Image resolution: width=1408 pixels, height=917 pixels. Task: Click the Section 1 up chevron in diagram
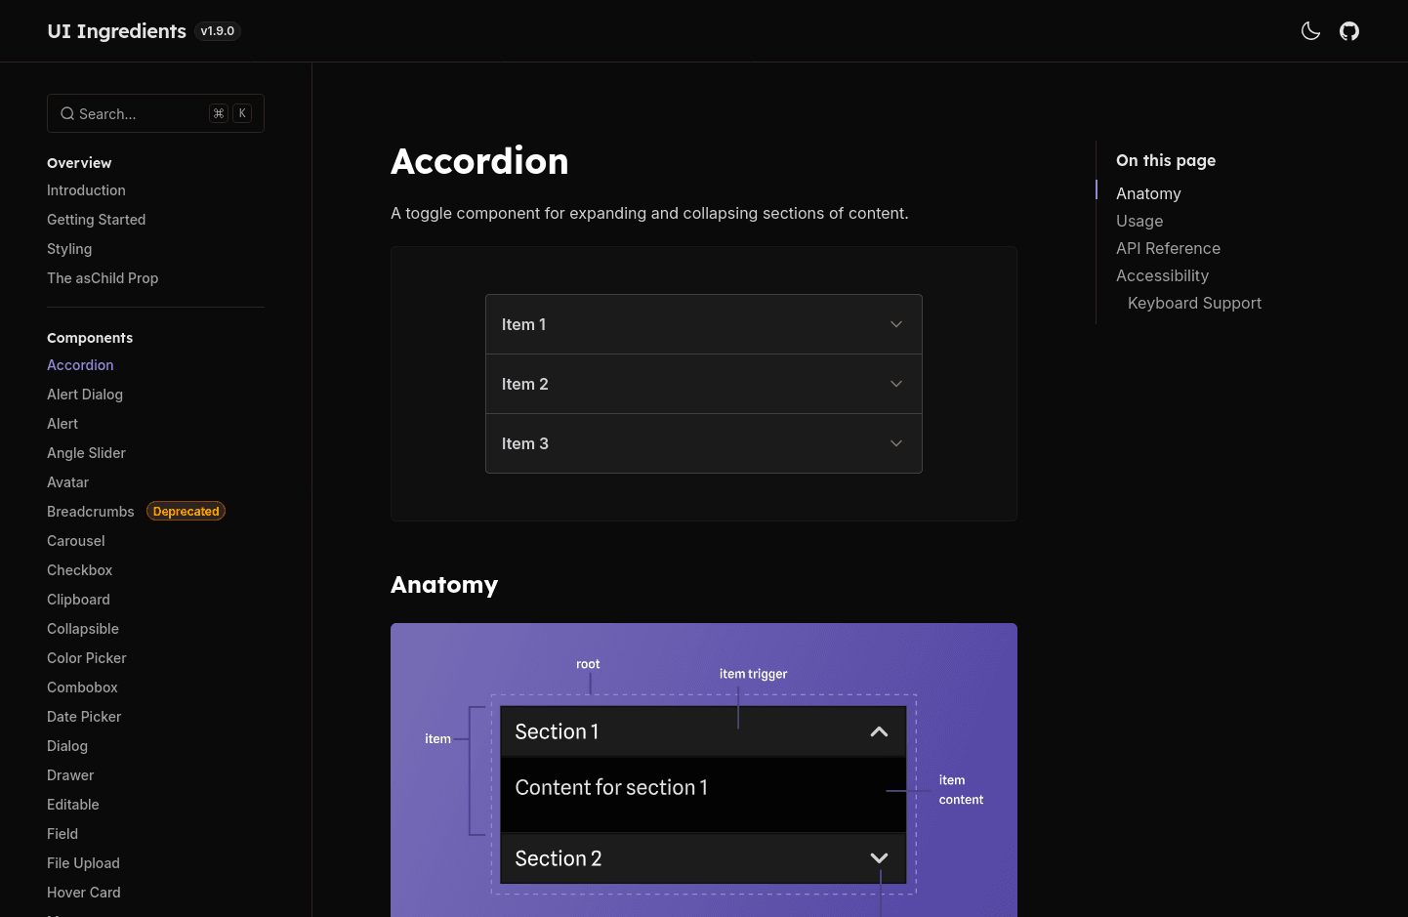tap(879, 731)
